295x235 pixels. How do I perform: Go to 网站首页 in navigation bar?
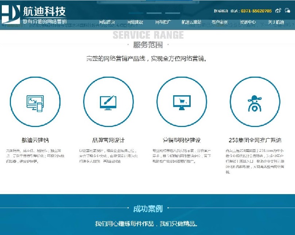107,22
